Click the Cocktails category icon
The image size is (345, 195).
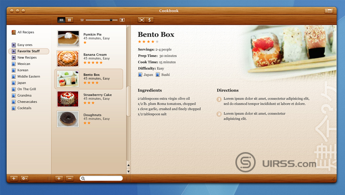(x=14, y=108)
